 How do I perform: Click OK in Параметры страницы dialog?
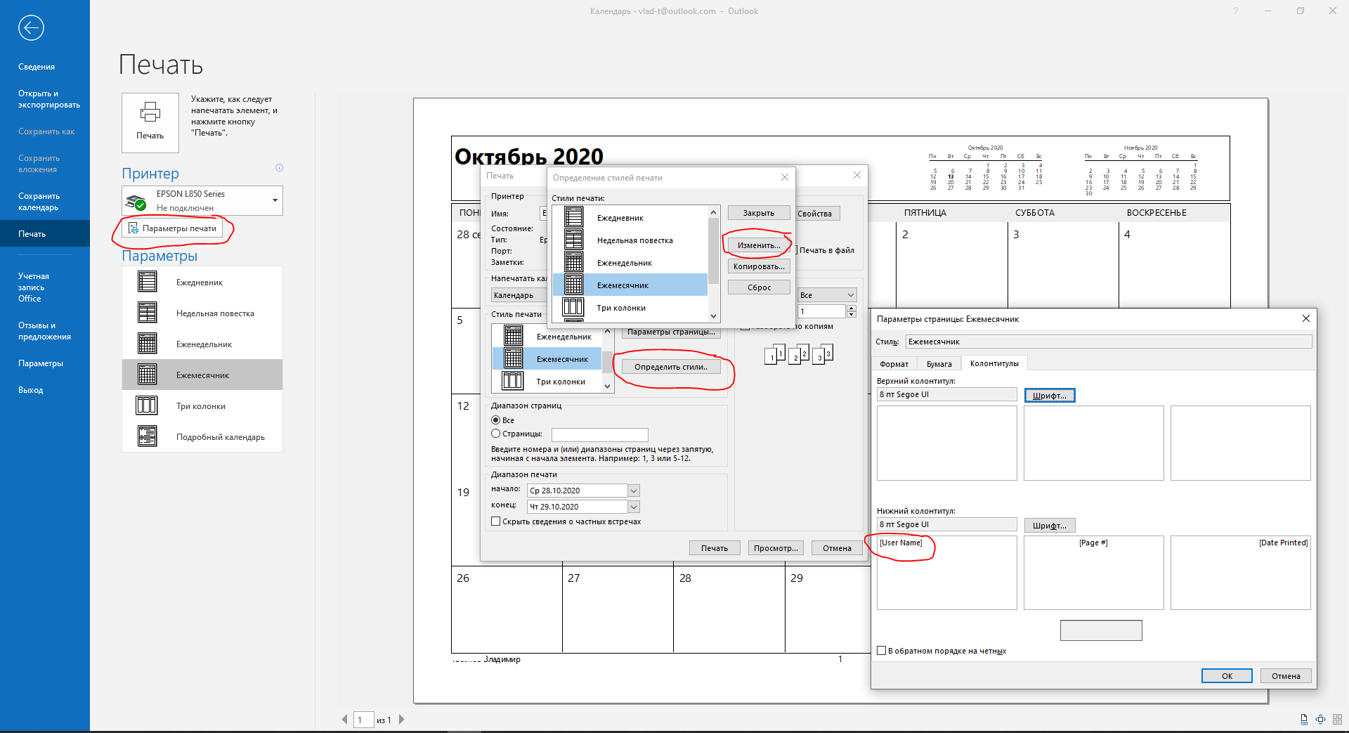1227,676
